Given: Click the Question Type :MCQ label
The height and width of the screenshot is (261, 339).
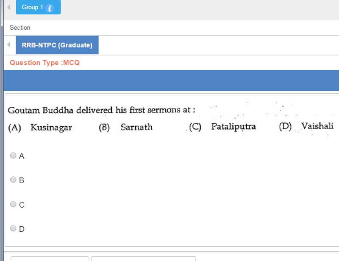Looking at the screenshot, I should 44,63.
